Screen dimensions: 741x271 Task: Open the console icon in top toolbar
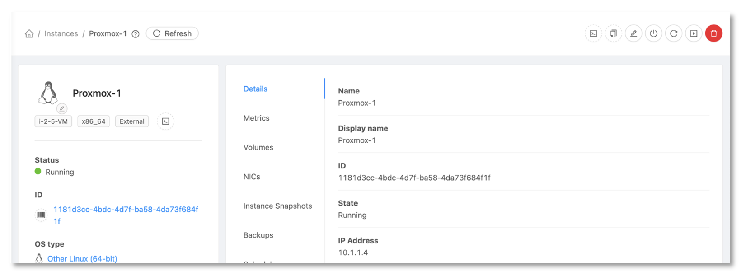(x=593, y=33)
